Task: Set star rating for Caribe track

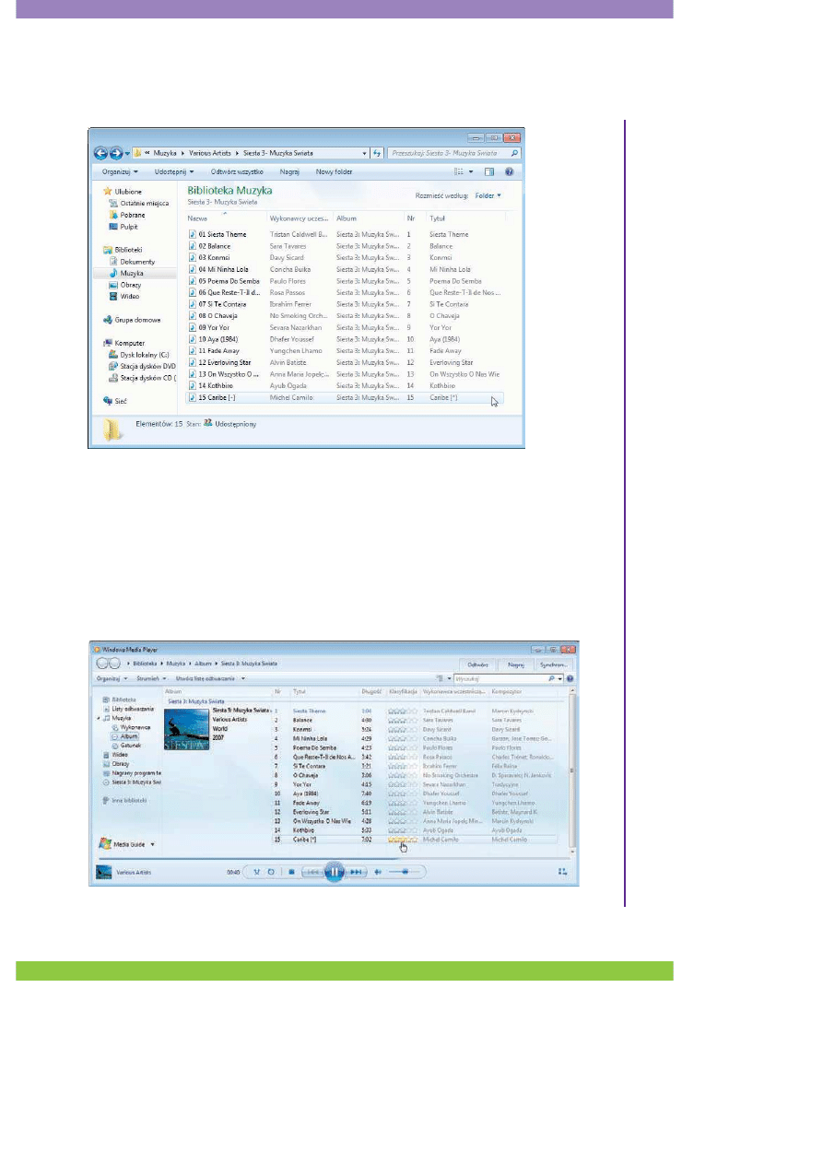Action: [402, 841]
